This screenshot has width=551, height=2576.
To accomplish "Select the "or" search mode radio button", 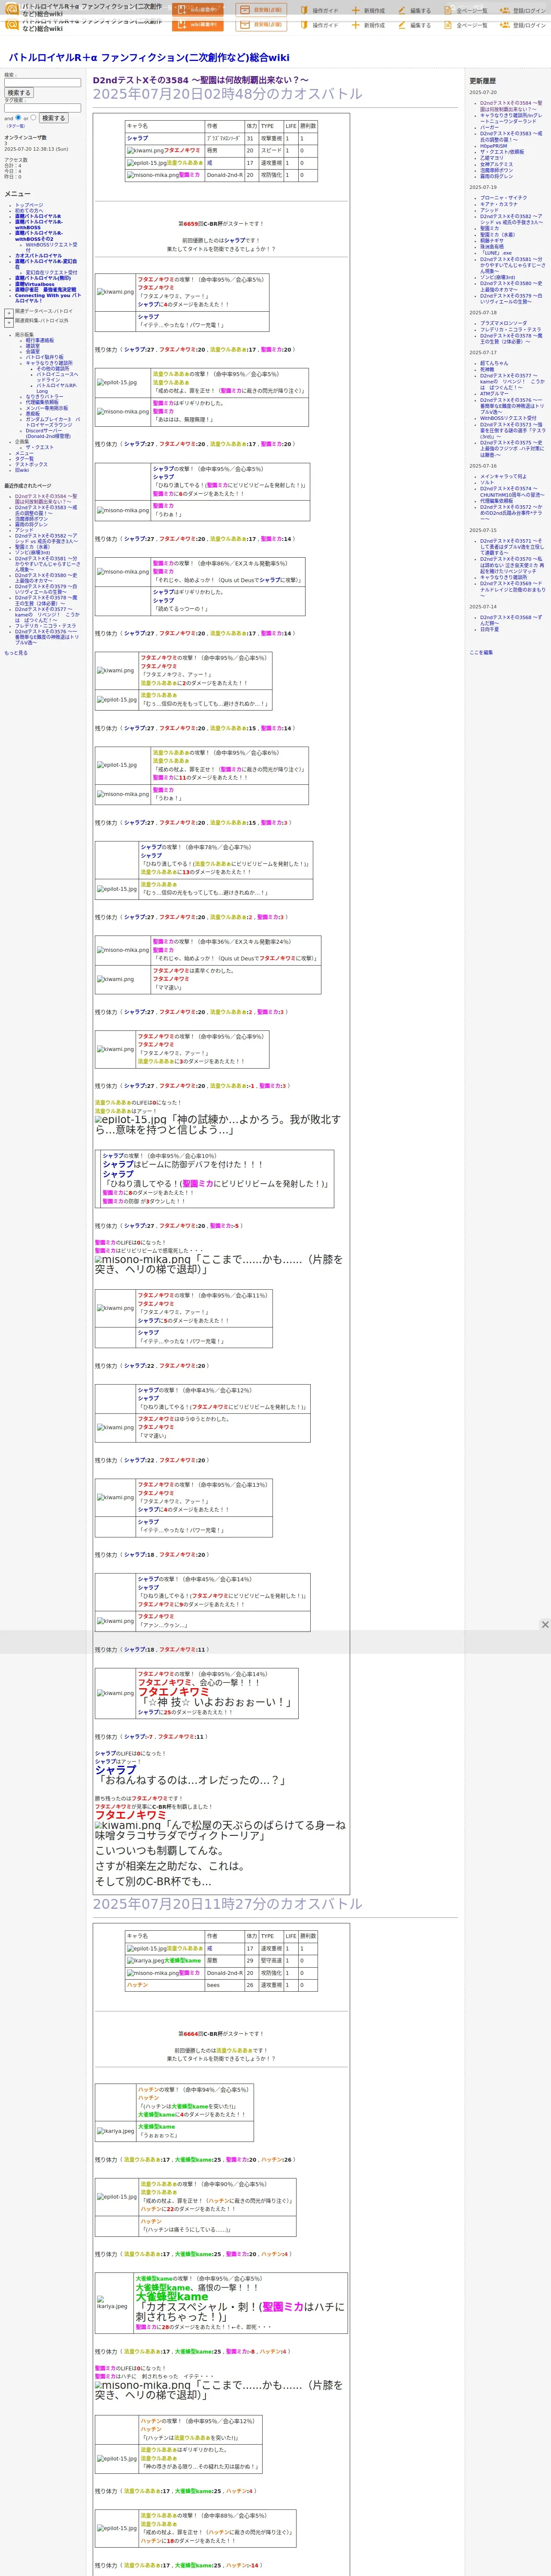I will tap(33, 117).
